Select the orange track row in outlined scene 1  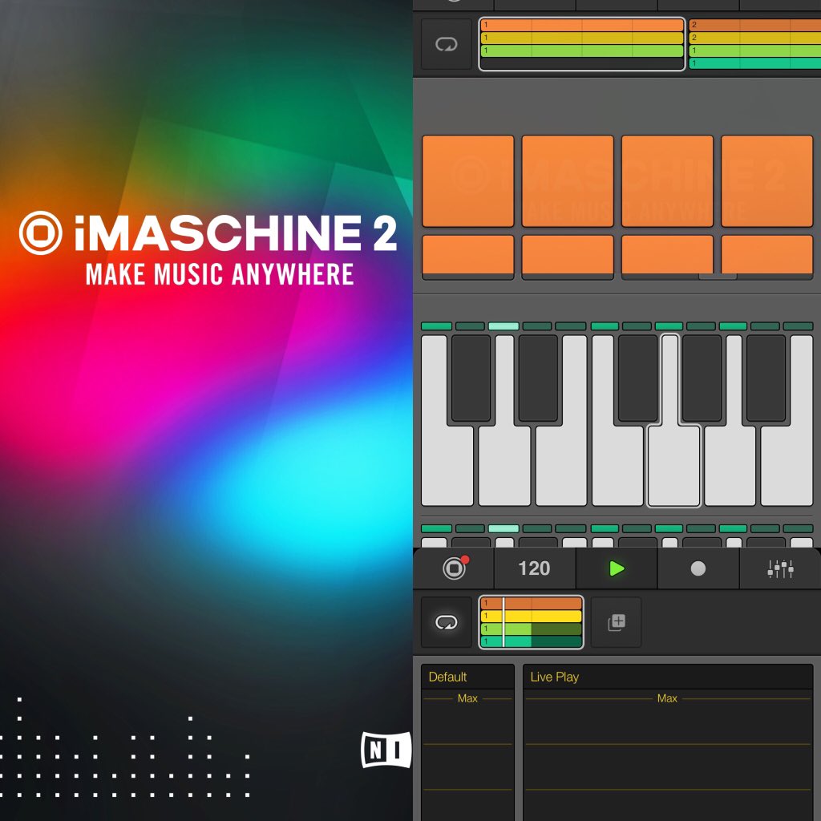[582, 25]
